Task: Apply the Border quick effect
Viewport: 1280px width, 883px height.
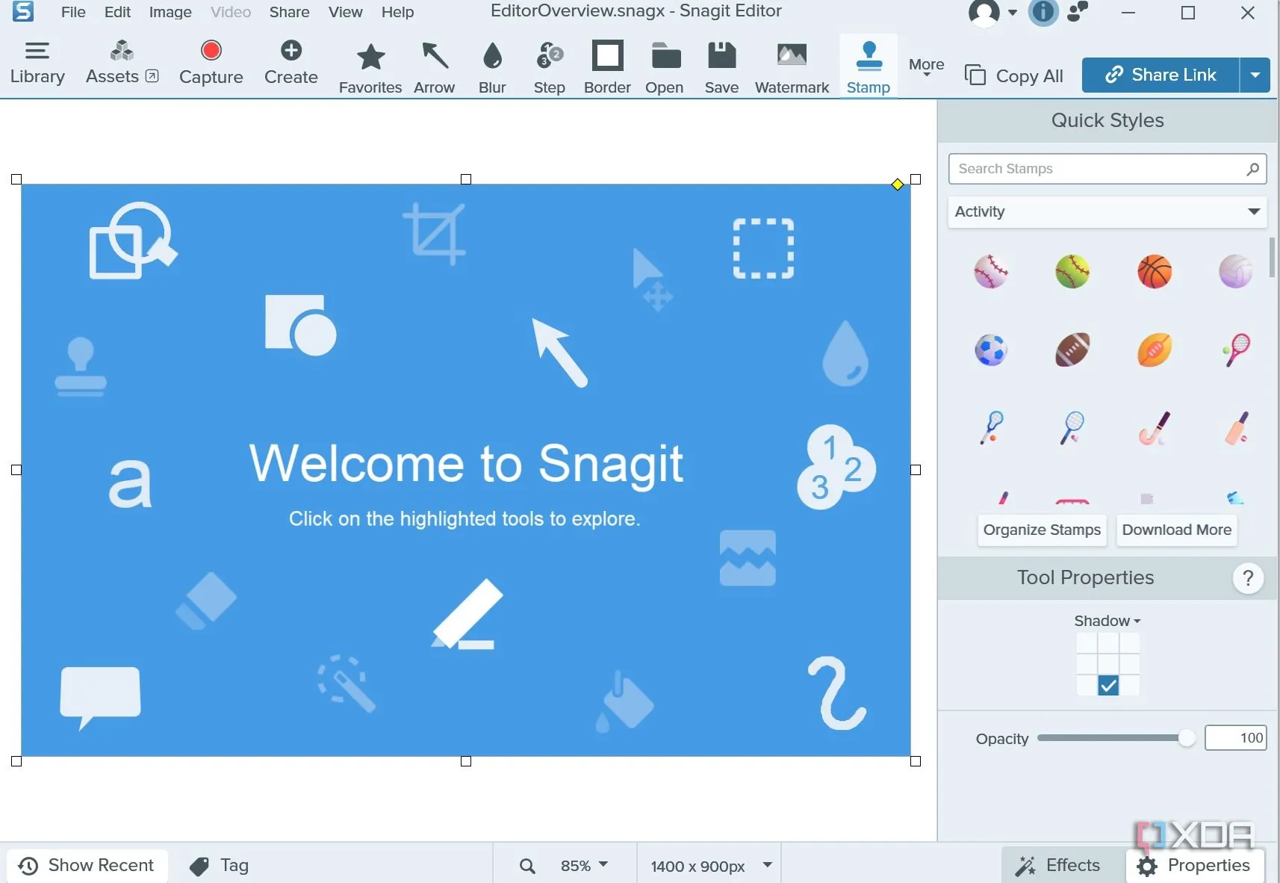Action: [x=608, y=69]
